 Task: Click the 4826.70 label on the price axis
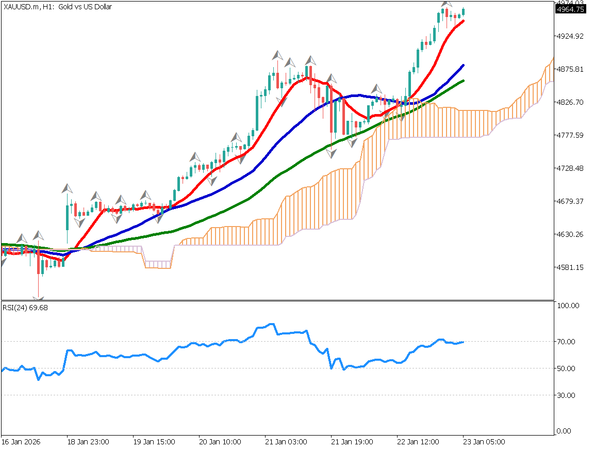coord(571,102)
